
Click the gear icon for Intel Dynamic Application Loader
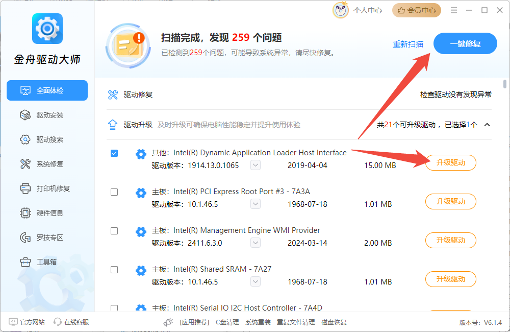(141, 154)
